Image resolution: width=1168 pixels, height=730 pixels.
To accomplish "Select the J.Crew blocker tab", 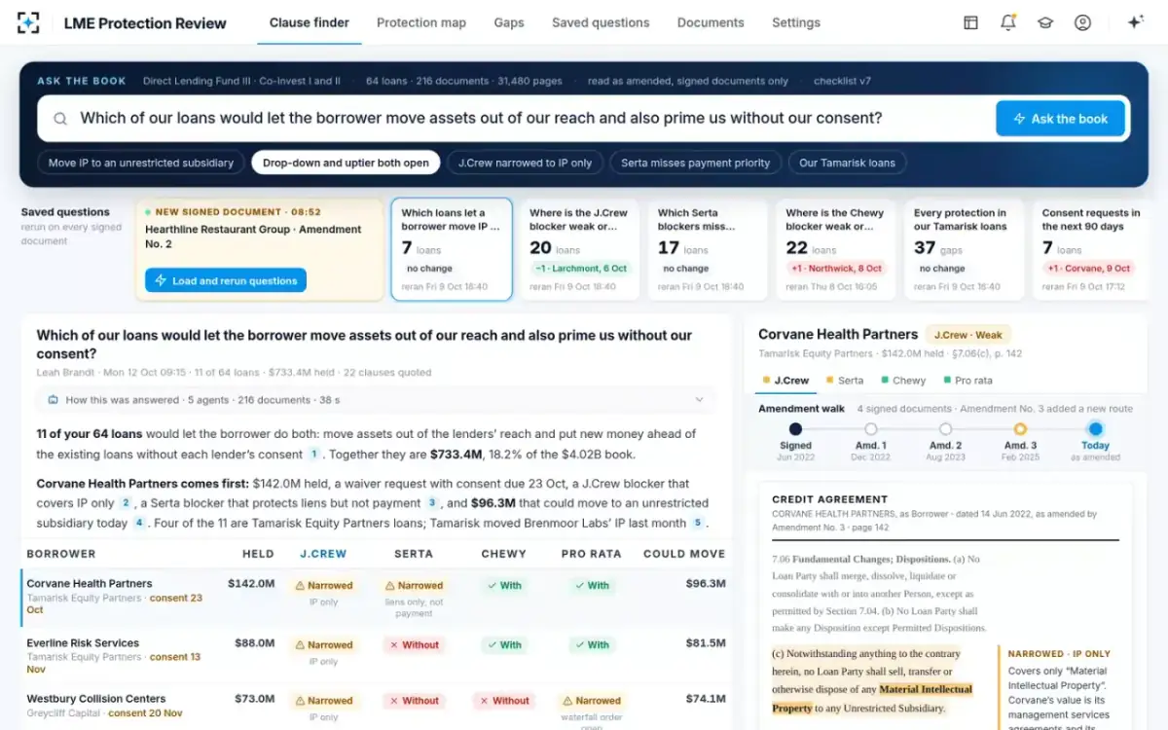I will click(785, 381).
